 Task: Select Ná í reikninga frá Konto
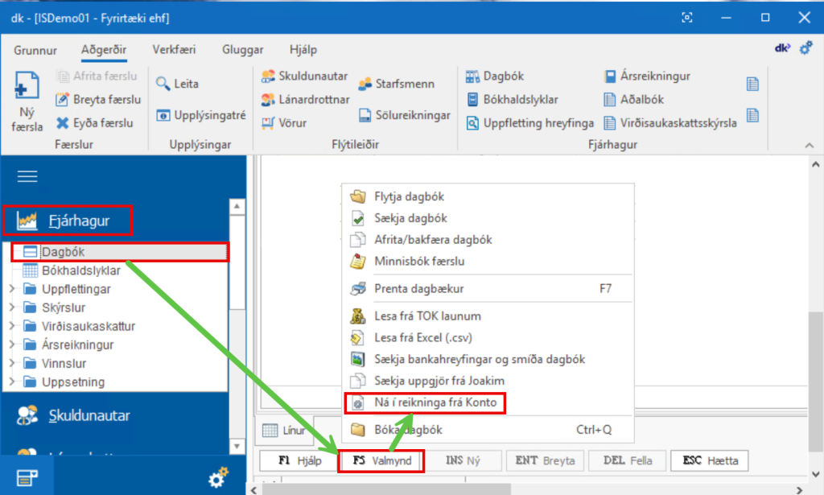tap(424, 402)
